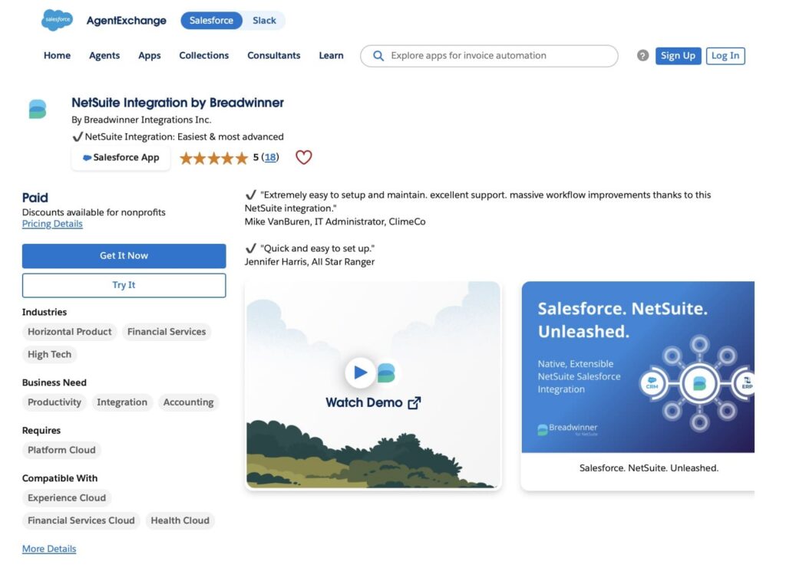The image size is (786, 571).
Task: Select the Health Cloud tag
Action: (x=180, y=520)
